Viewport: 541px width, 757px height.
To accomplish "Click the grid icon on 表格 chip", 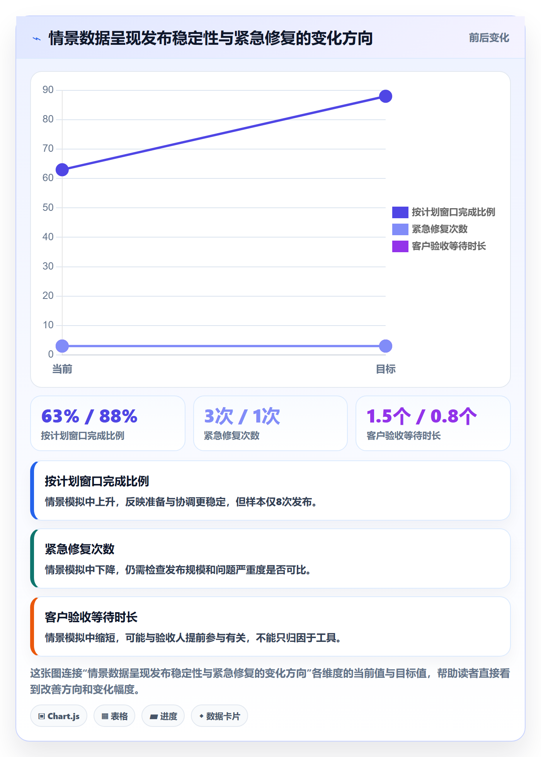I will [x=105, y=716].
